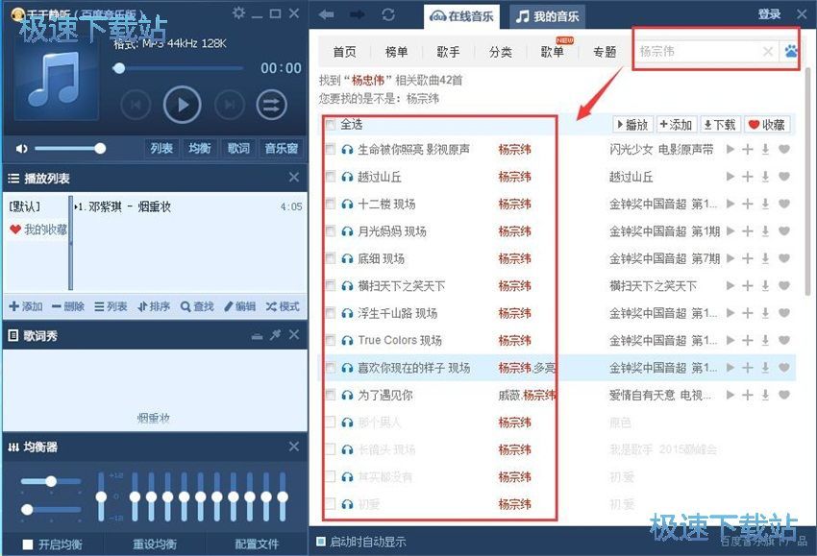Click 重设均衡 reset equalizer button
817x556 pixels.
coord(154,544)
